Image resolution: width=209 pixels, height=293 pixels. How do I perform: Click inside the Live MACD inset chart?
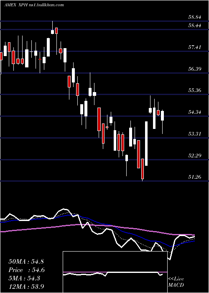click(115, 272)
